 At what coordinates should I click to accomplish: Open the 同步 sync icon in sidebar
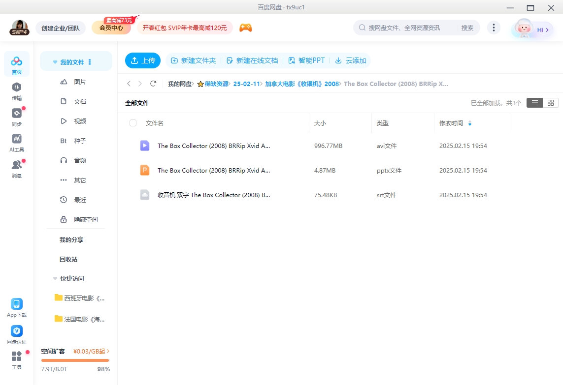tap(17, 114)
